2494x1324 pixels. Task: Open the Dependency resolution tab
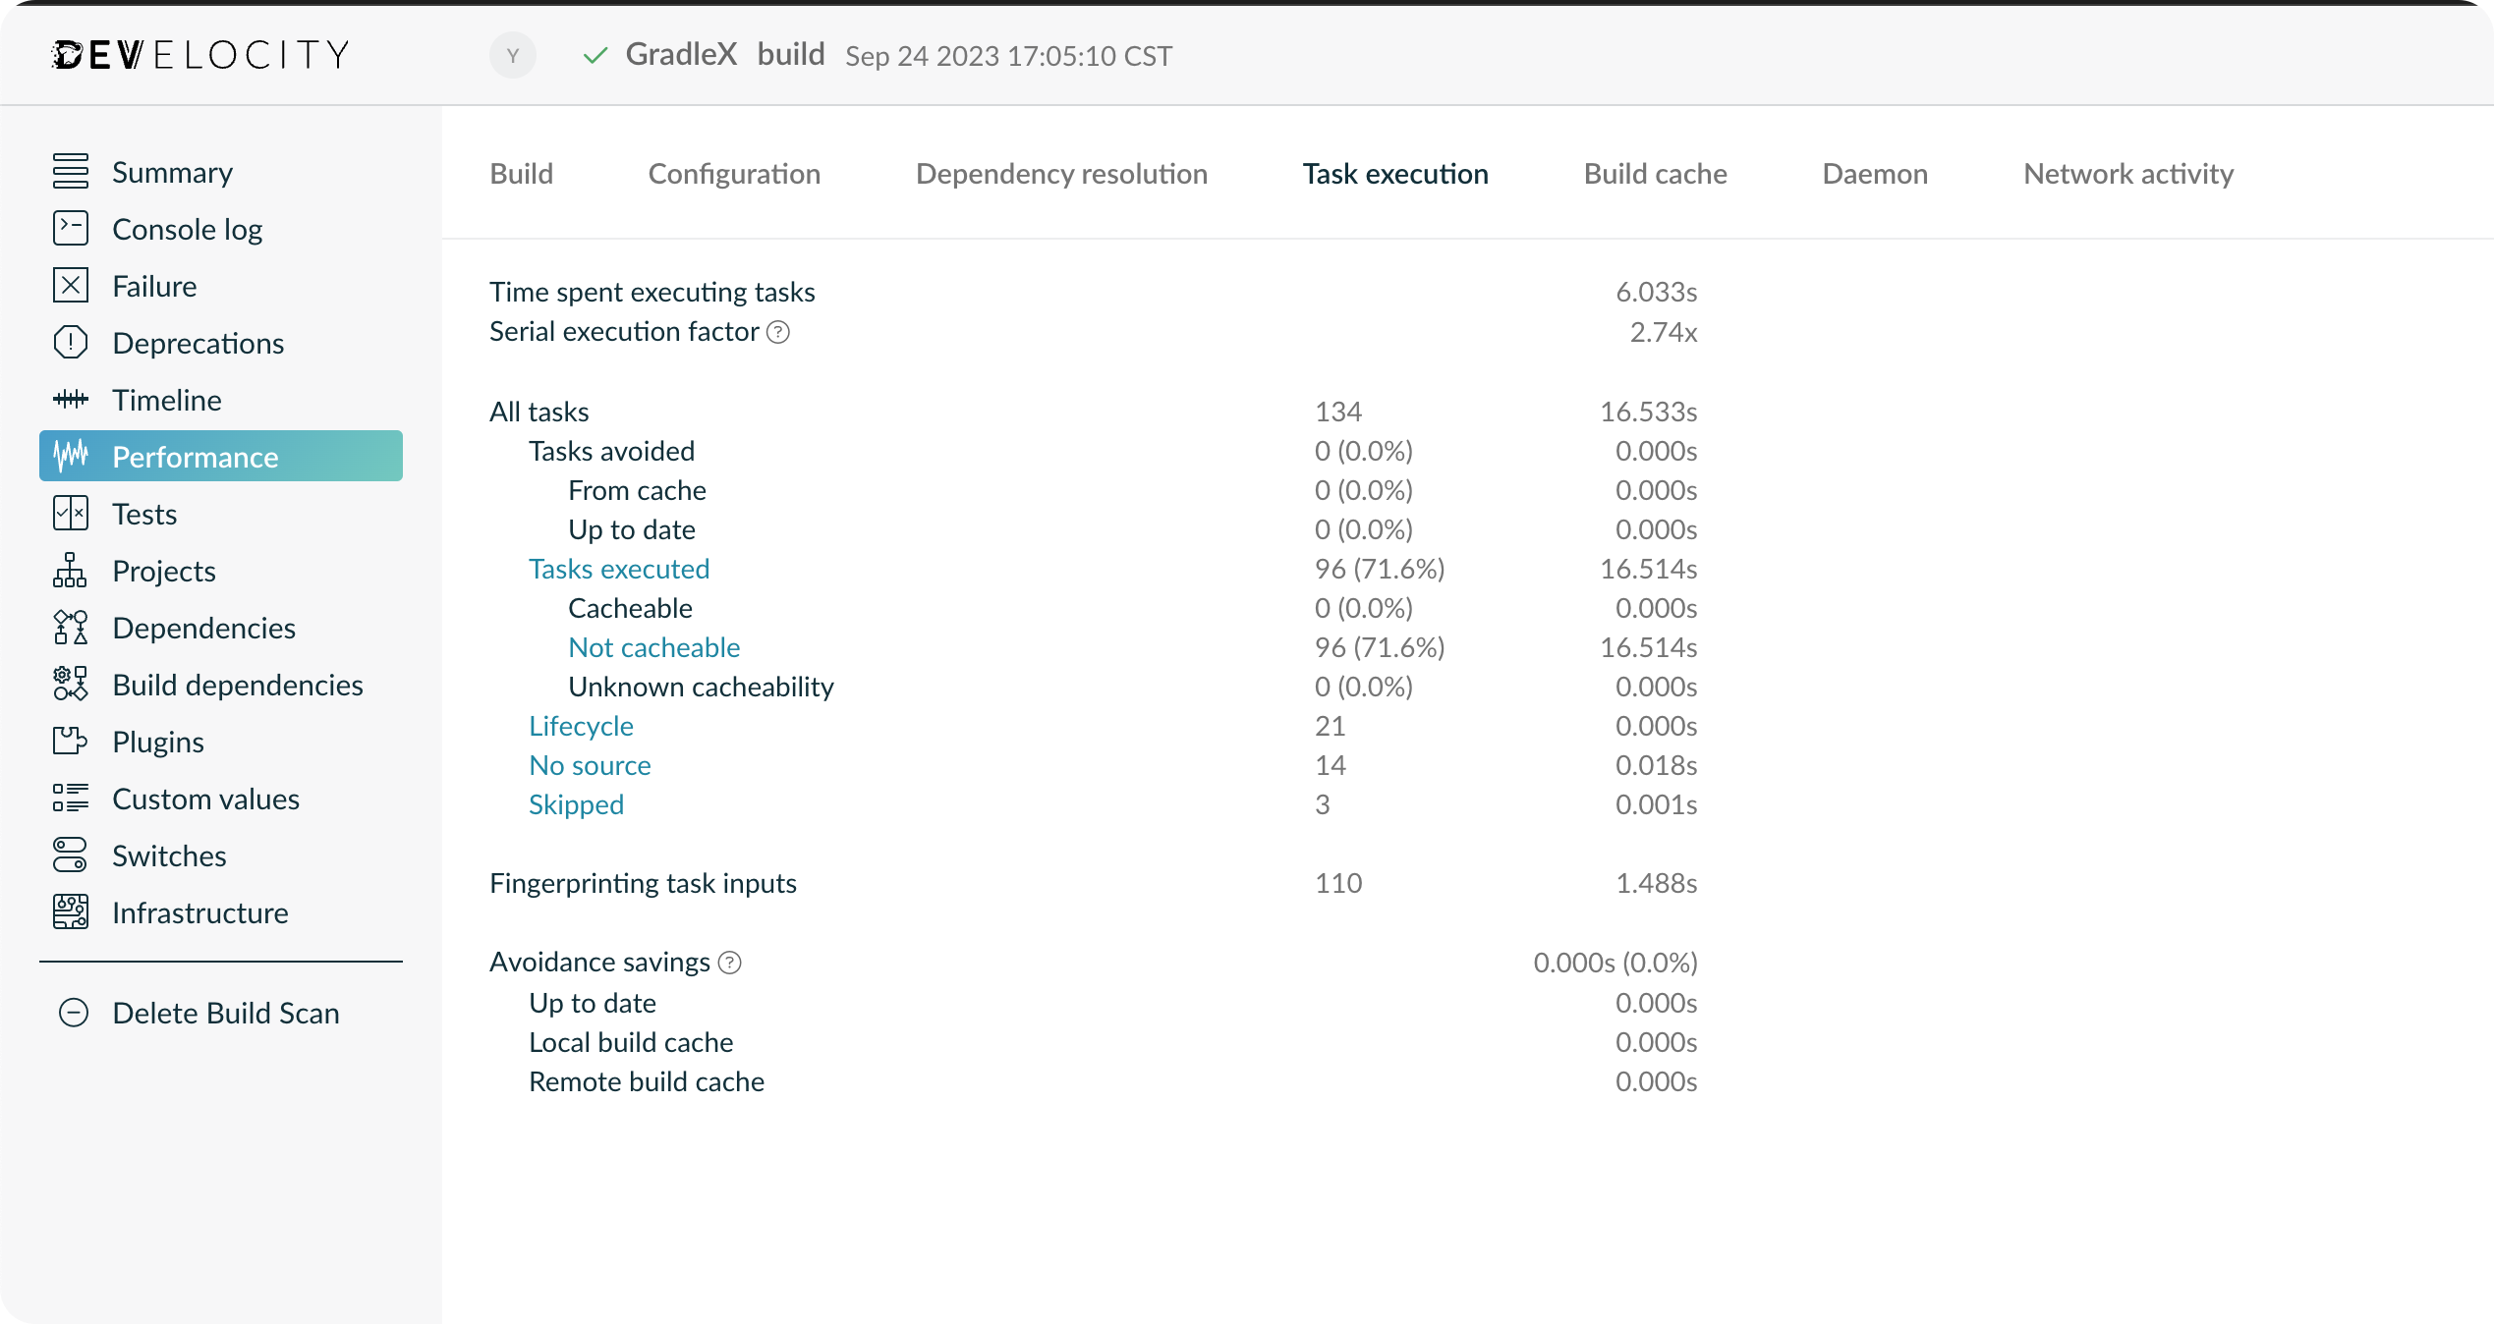click(1061, 174)
